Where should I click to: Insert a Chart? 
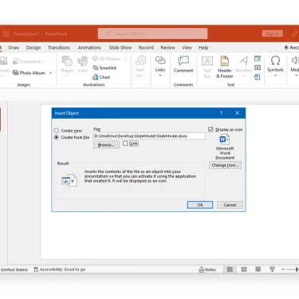pos(101,77)
